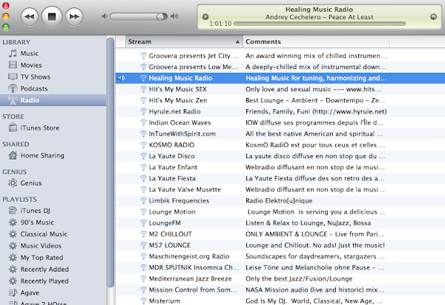The image size is (445, 305).
Task: Click the left arrow icon in the display
Action: [205, 17]
